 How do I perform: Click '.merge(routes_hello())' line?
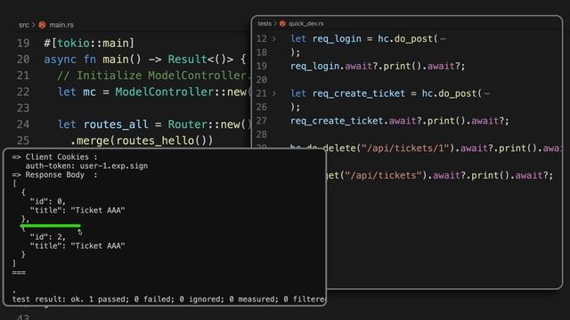click(x=142, y=140)
